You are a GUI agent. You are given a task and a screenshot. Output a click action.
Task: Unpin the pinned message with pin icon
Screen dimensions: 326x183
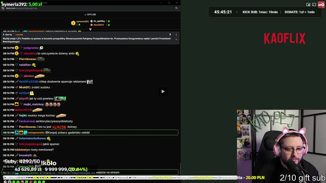170,35
